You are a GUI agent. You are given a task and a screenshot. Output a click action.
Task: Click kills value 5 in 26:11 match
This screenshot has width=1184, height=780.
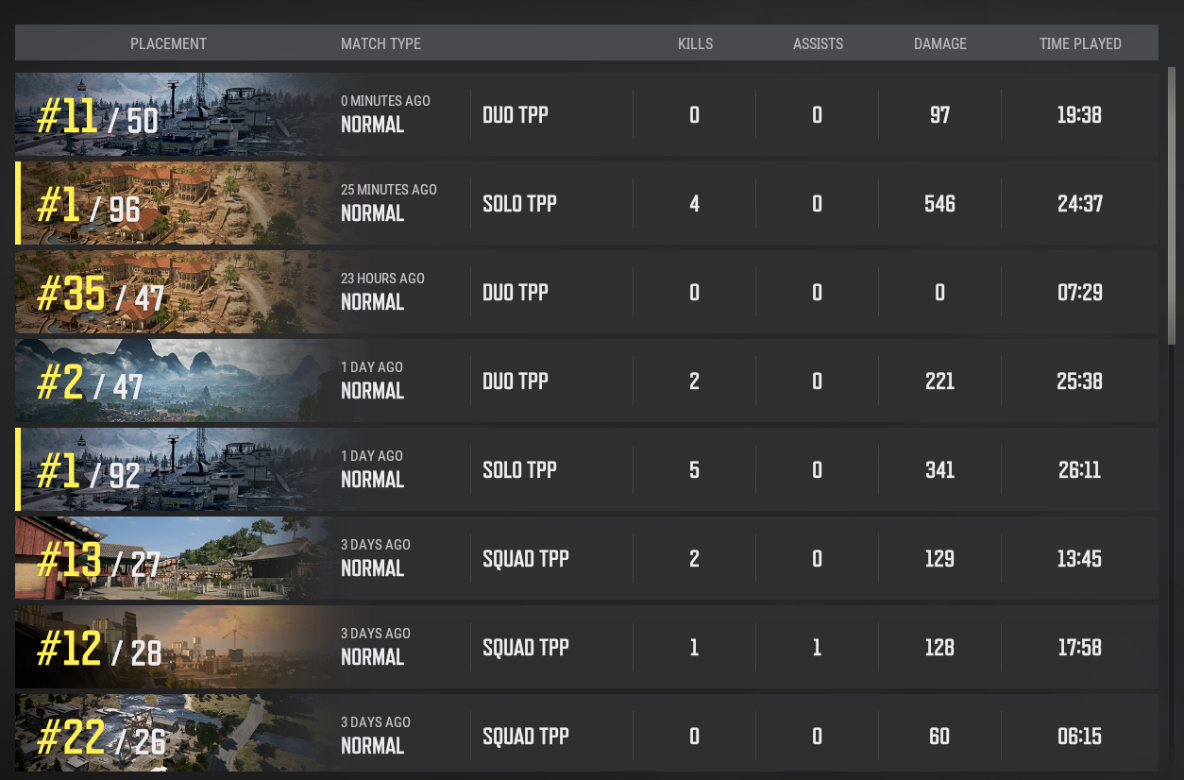[x=695, y=470]
